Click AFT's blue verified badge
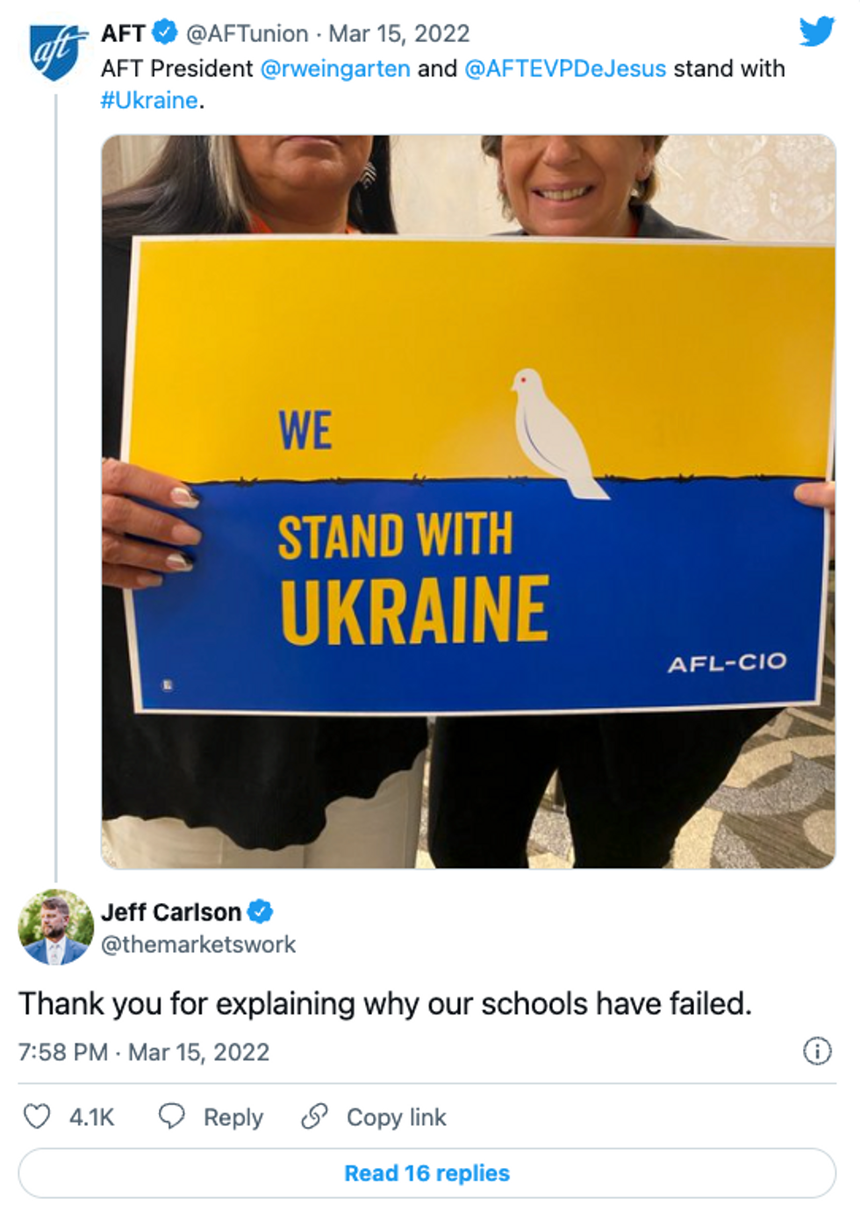The image size is (860, 1212). (x=165, y=32)
